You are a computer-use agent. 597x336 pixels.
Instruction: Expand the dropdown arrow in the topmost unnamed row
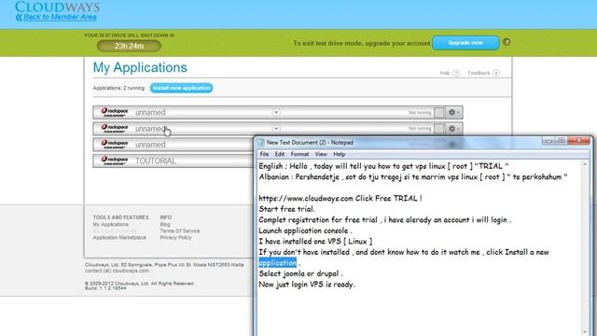click(x=276, y=112)
